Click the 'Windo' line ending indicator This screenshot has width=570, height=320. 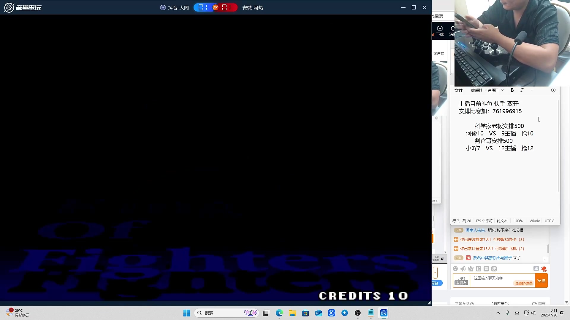coord(535,221)
